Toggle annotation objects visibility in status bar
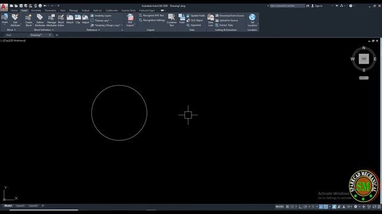Viewport: 382px width, 214px height. (x=334, y=207)
